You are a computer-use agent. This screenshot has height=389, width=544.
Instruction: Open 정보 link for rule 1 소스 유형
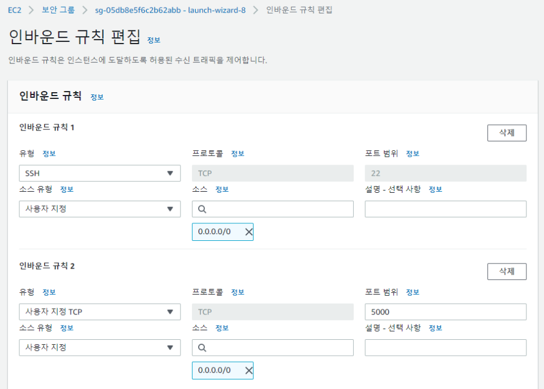click(67, 189)
